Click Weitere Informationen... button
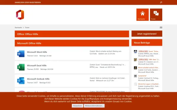The width and height of the screenshot is (177, 110). click(x=94, y=106)
